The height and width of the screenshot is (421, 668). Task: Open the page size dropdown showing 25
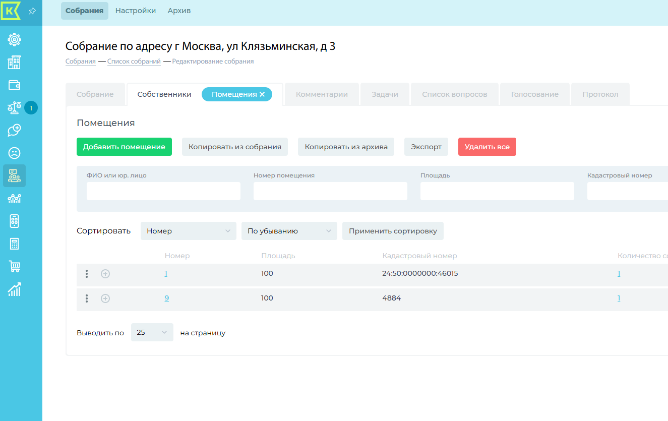point(152,332)
